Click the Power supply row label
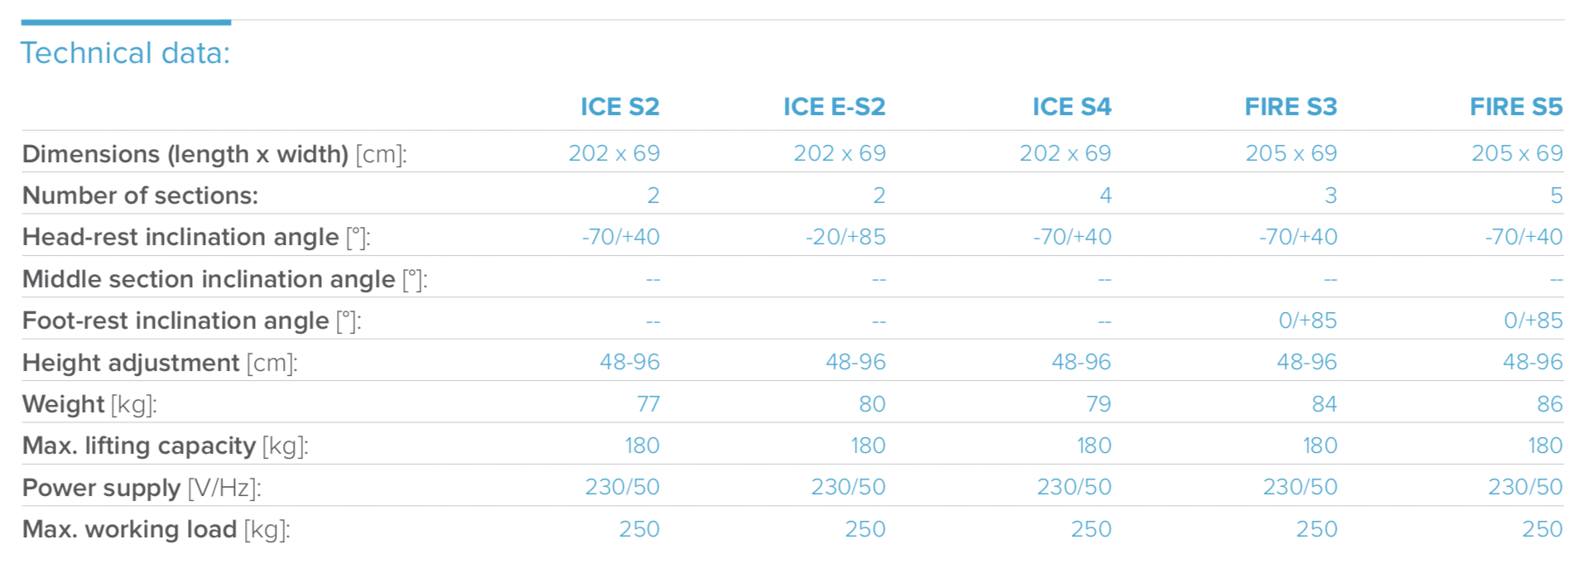The image size is (1591, 568). (x=142, y=488)
